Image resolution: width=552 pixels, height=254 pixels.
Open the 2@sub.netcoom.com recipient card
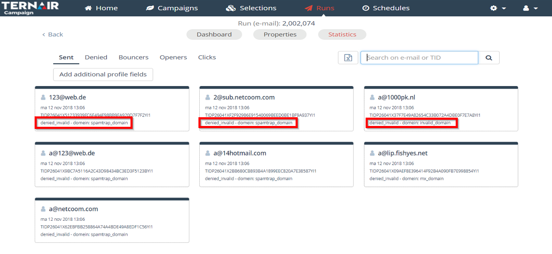point(276,109)
